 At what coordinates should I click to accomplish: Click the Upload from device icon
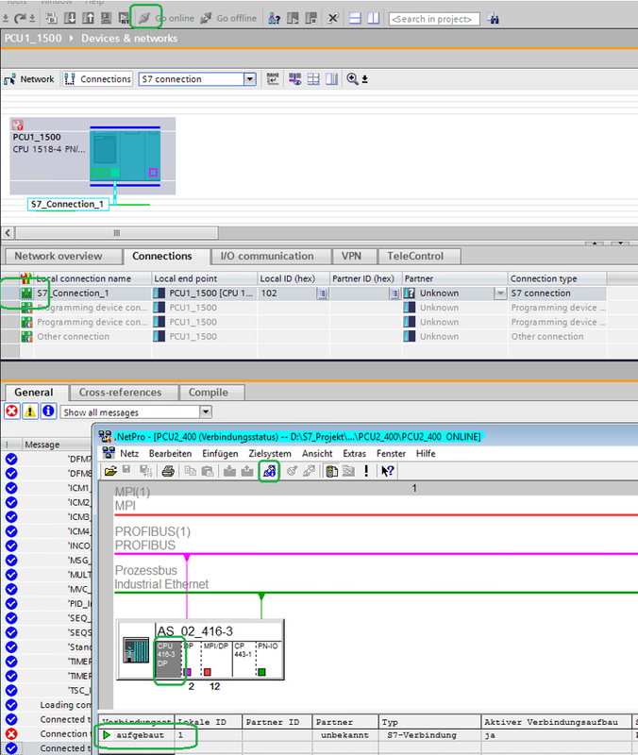tap(88, 18)
